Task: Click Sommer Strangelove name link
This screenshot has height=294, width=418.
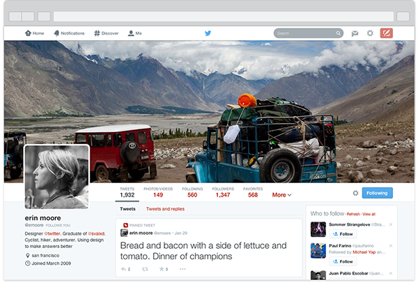Action: [349, 224]
